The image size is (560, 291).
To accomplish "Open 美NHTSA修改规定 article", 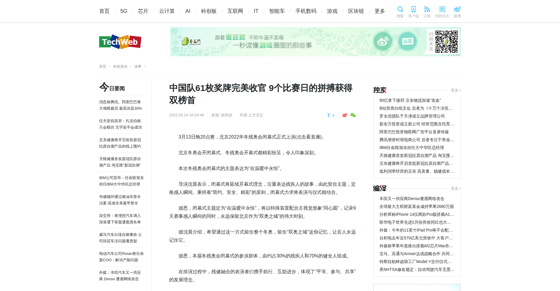I will coord(417,269).
